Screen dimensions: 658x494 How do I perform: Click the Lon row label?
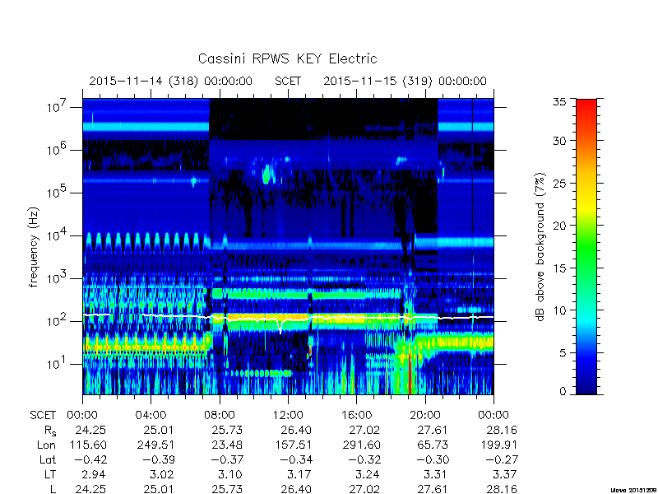point(46,445)
